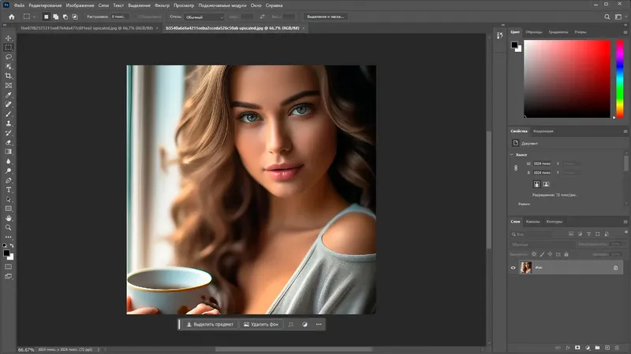Toggle the Фон layer lock icon
This screenshot has height=354, width=631.
615,268
